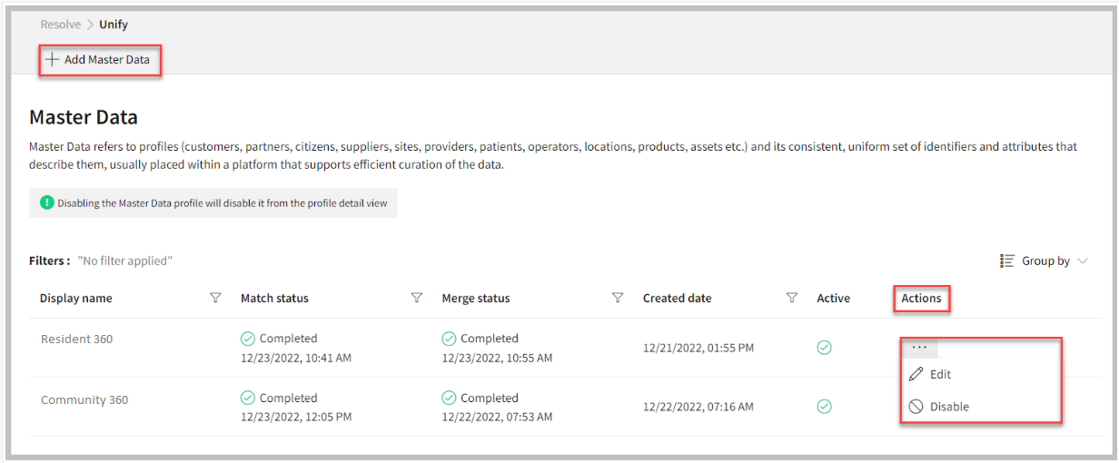Image resolution: width=1119 pixels, height=463 pixels.
Task: Open the Resident 360 profile link
Action: (x=77, y=340)
